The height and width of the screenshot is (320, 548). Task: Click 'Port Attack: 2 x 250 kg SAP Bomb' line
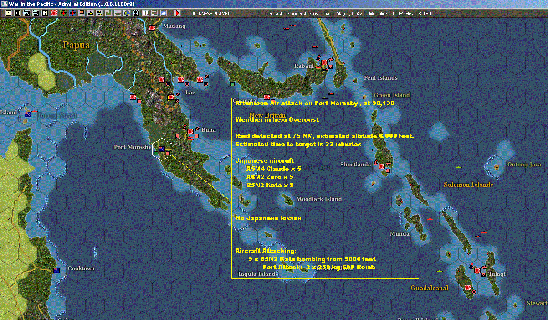[x=319, y=268]
